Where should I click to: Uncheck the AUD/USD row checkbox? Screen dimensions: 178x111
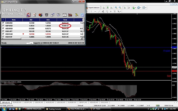[x=3, y=28]
